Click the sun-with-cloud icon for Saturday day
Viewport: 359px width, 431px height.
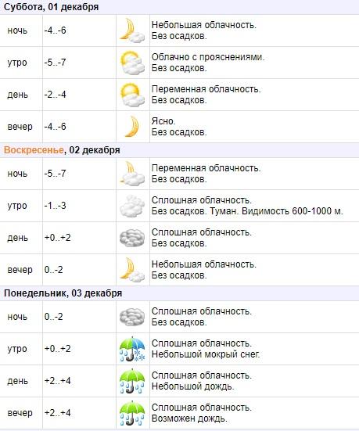click(x=132, y=95)
